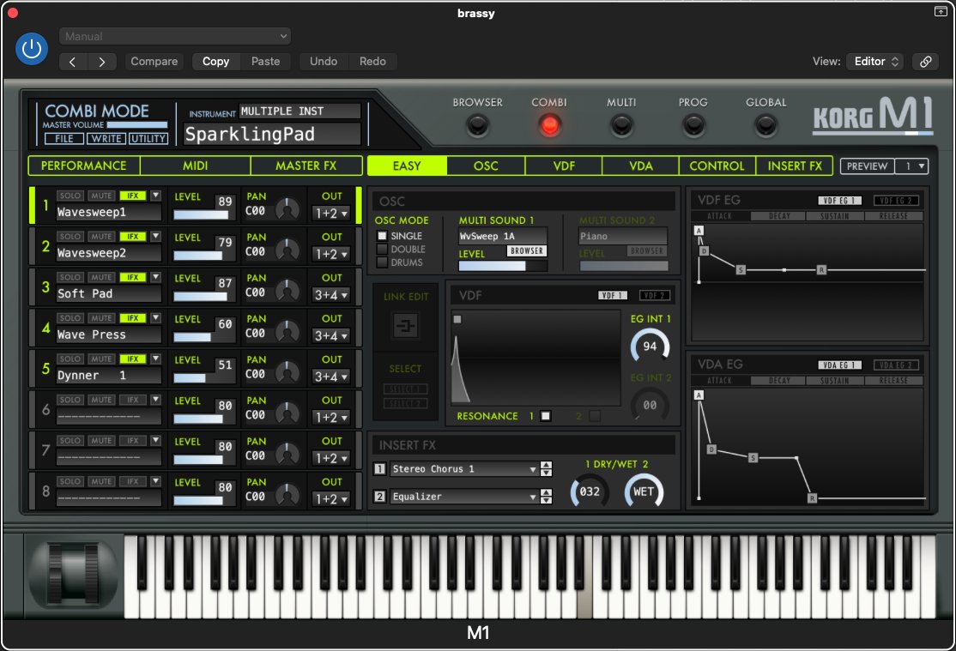This screenshot has height=651, width=956.
Task: Switch to the MASTER FX tab
Action: pos(306,166)
